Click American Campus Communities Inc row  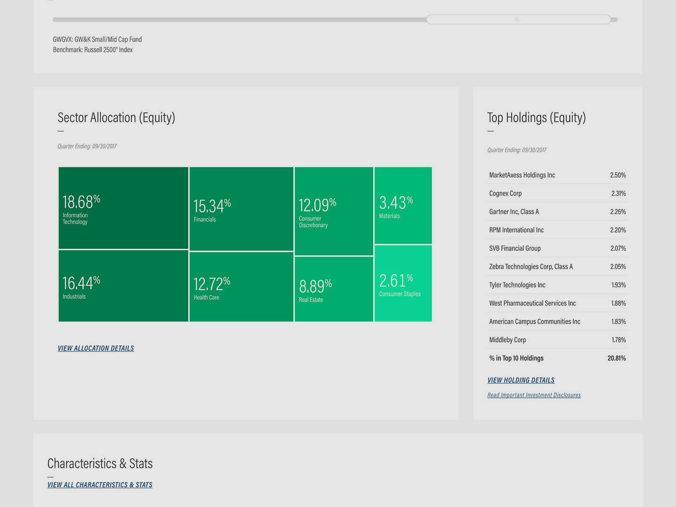[x=557, y=322]
